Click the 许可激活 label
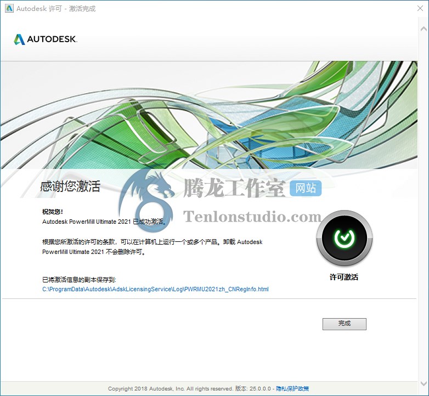The image size is (429, 396). tap(344, 277)
